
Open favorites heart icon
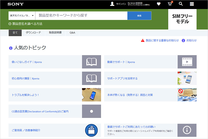pyautogui.click(x=159, y=4)
